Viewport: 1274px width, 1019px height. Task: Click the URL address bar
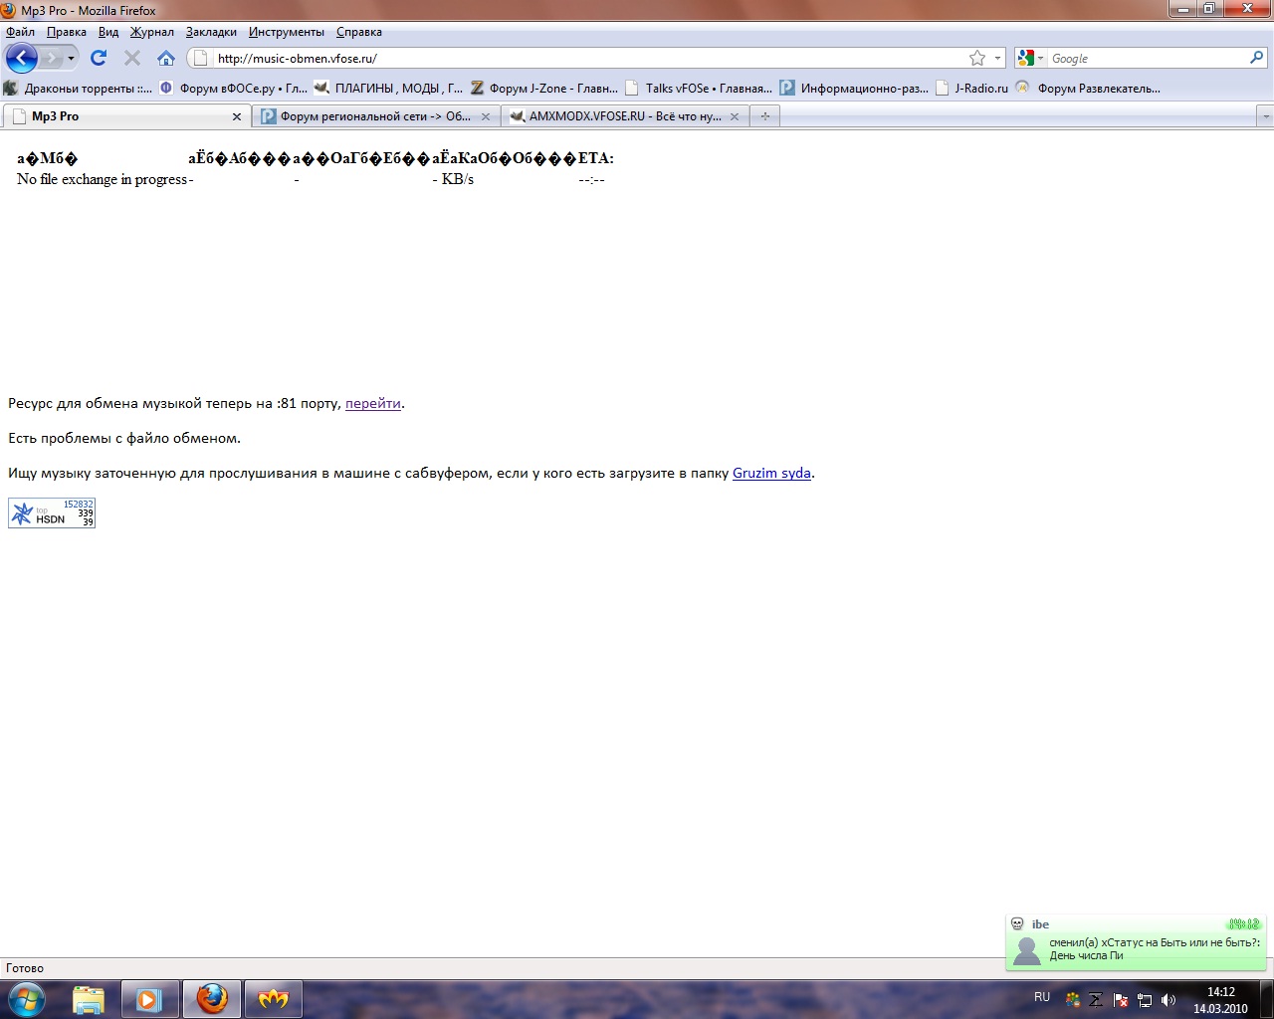pos(587,58)
